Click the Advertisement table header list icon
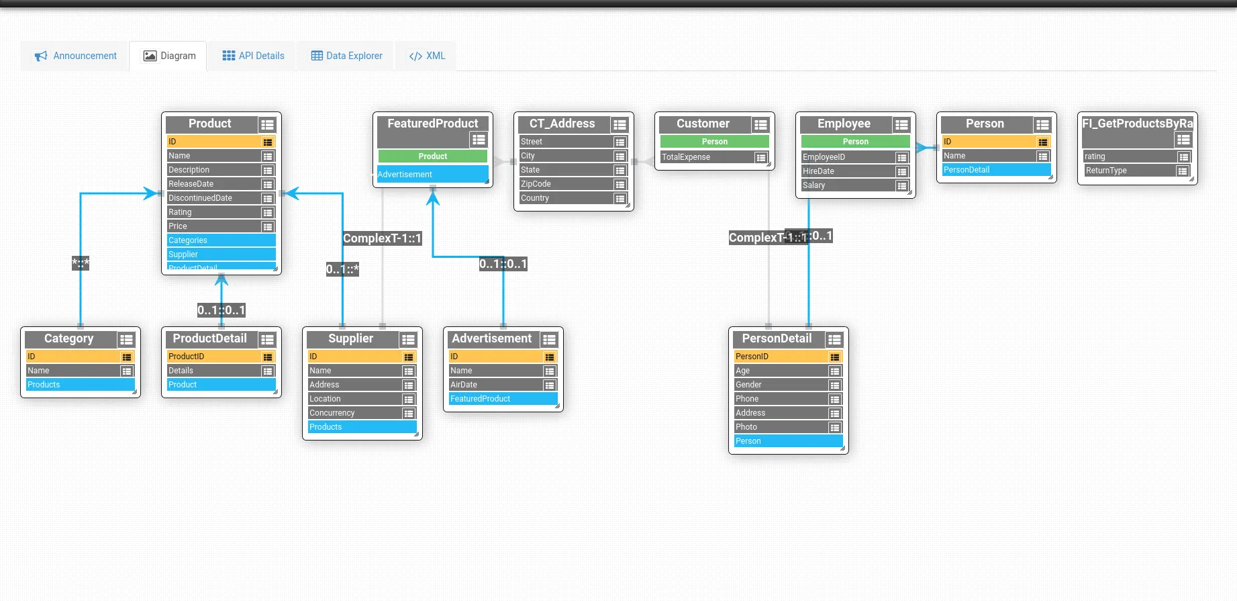This screenshot has width=1237, height=601. pyautogui.click(x=549, y=340)
